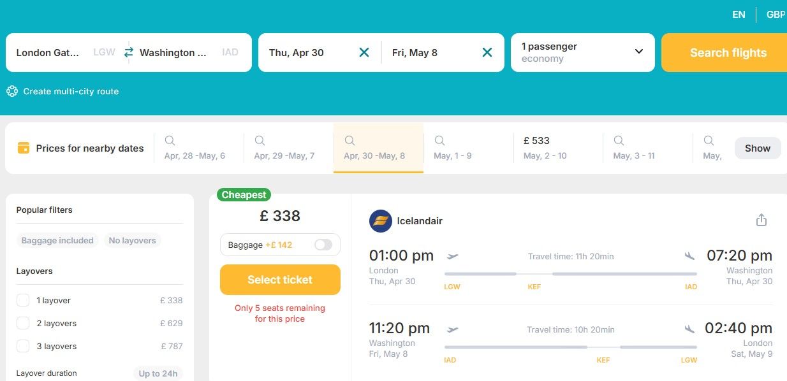This screenshot has height=381, width=787.
Task: Click the calendar icon beside Prices for nearby dates
Action: pyautogui.click(x=23, y=148)
